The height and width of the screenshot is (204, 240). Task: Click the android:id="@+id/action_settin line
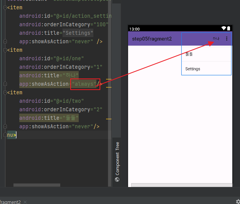point(65,16)
